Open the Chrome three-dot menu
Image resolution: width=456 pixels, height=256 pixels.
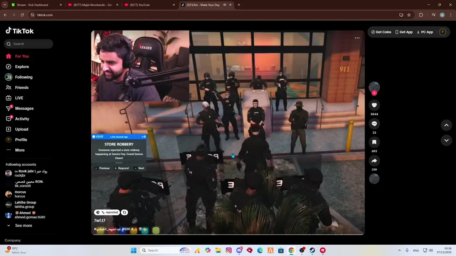coord(451,15)
